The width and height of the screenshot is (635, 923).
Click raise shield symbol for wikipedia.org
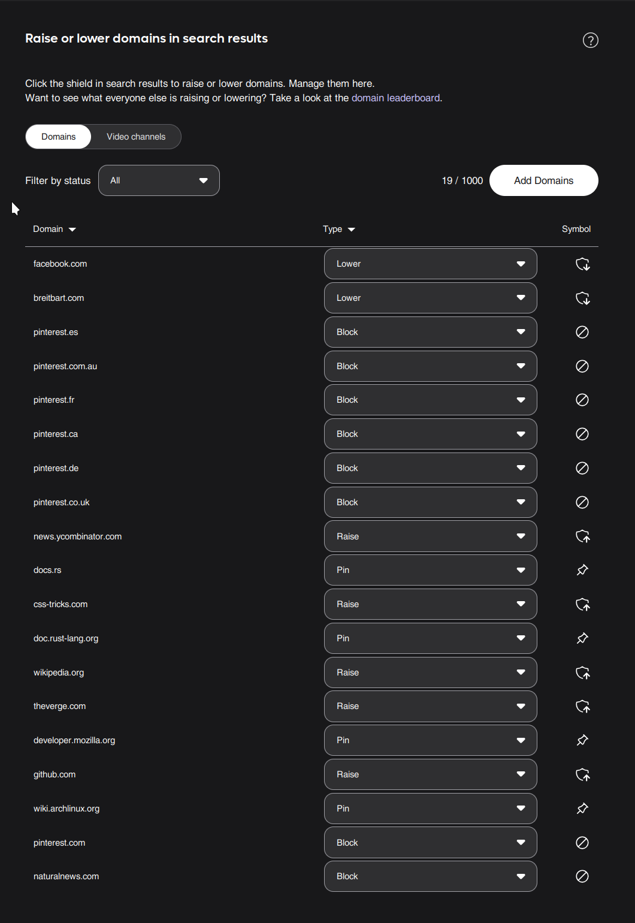(x=583, y=673)
